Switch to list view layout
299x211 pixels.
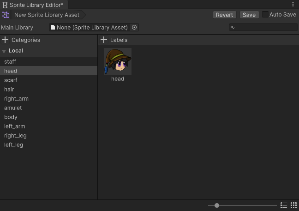click(284, 205)
